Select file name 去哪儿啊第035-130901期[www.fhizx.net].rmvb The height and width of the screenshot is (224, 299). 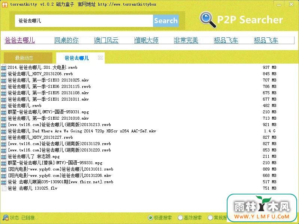click(x=61, y=182)
